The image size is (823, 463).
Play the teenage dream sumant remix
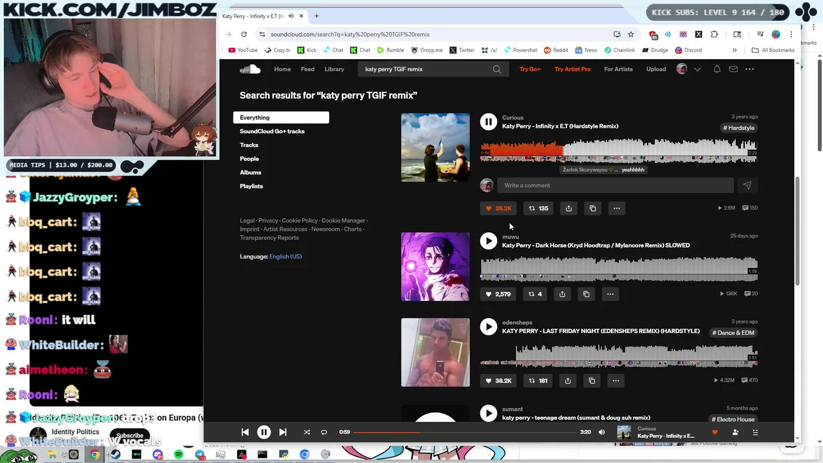(489, 413)
